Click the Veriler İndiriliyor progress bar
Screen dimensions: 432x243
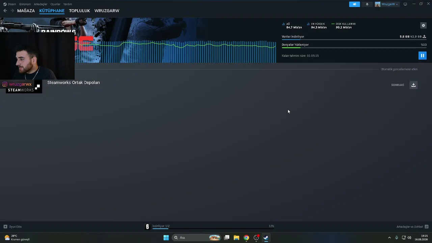[354, 39]
